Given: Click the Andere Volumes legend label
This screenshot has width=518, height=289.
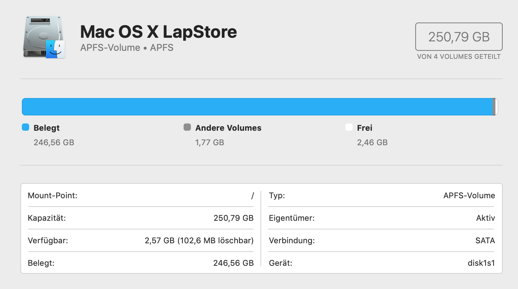Looking at the screenshot, I should [228, 128].
